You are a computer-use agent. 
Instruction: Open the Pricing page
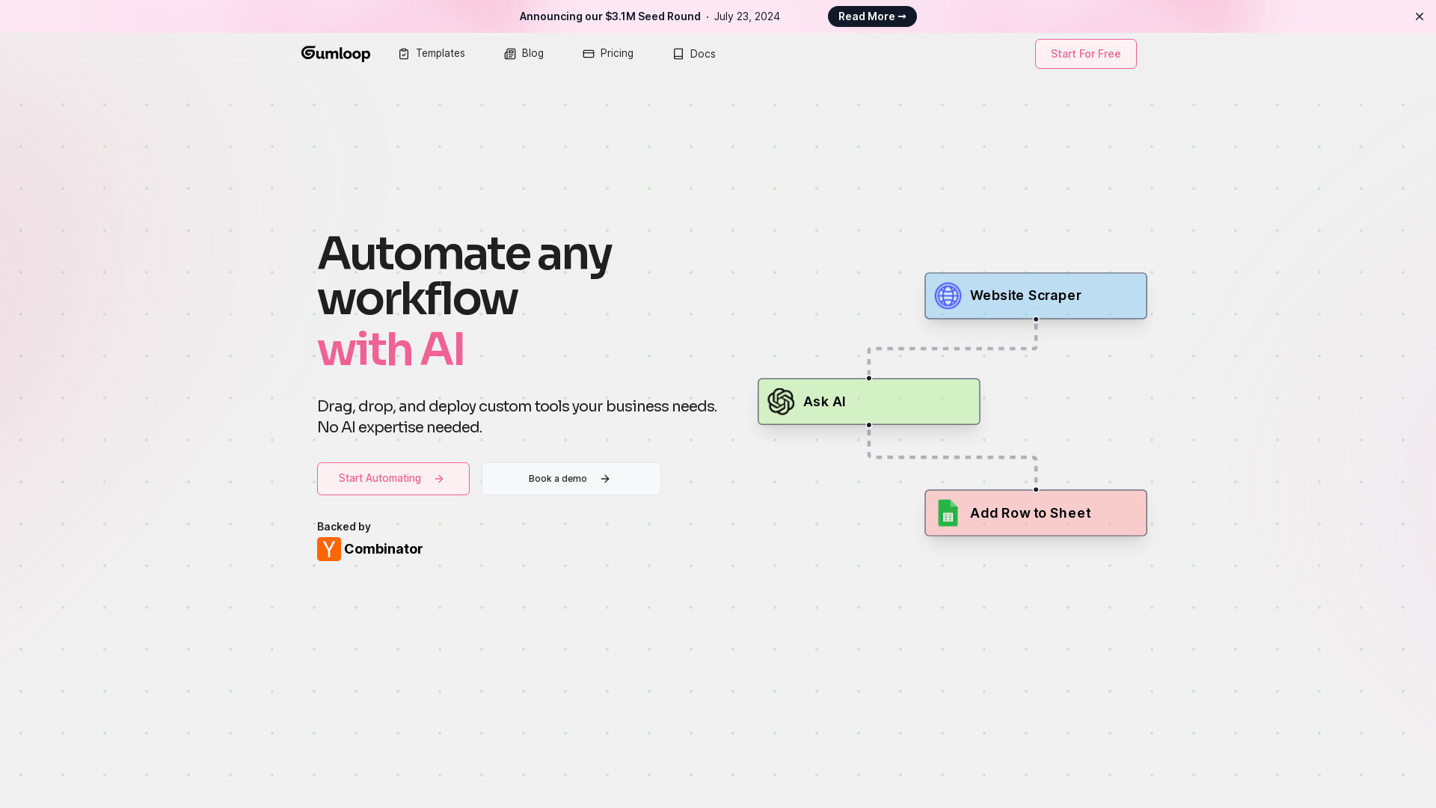click(608, 54)
